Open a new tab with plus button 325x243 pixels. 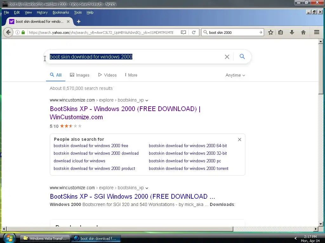(x=79, y=22)
